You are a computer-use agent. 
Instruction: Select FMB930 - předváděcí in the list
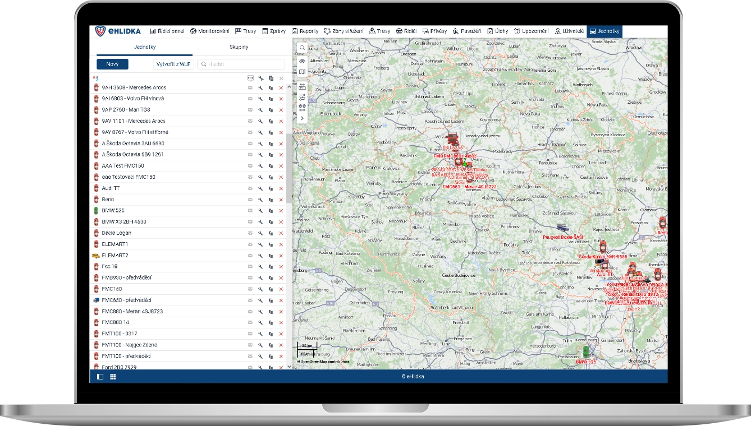(x=188, y=278)
